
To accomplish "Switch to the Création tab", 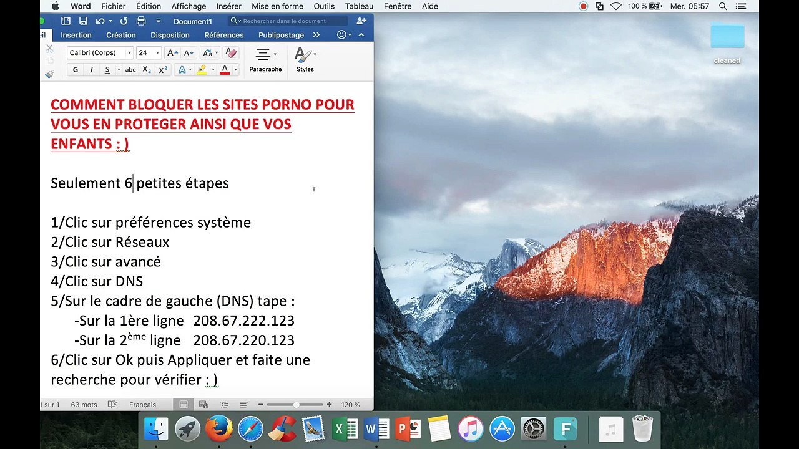I will (121, 35).
